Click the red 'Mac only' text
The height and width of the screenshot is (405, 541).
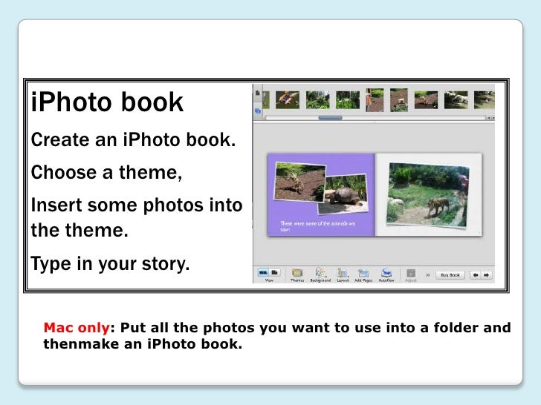[x=77, y=328]
